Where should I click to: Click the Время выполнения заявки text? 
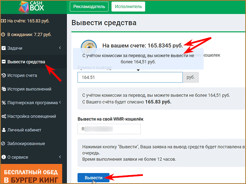coord(129,159)
